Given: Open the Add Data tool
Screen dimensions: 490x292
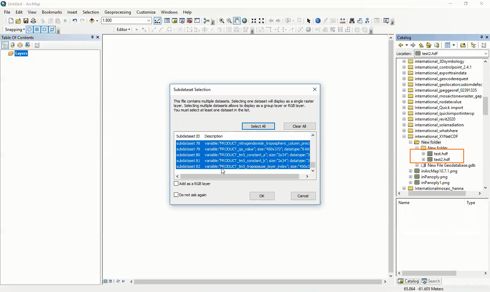Looking at the screenshot, I should [91, 20].
